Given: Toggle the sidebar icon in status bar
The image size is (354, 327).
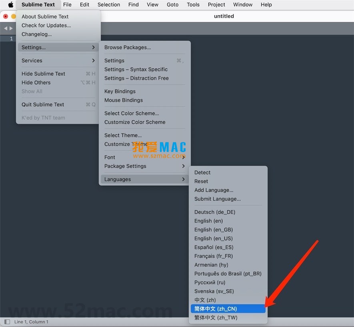Looking at the screenshot, I should click(7, 322).
